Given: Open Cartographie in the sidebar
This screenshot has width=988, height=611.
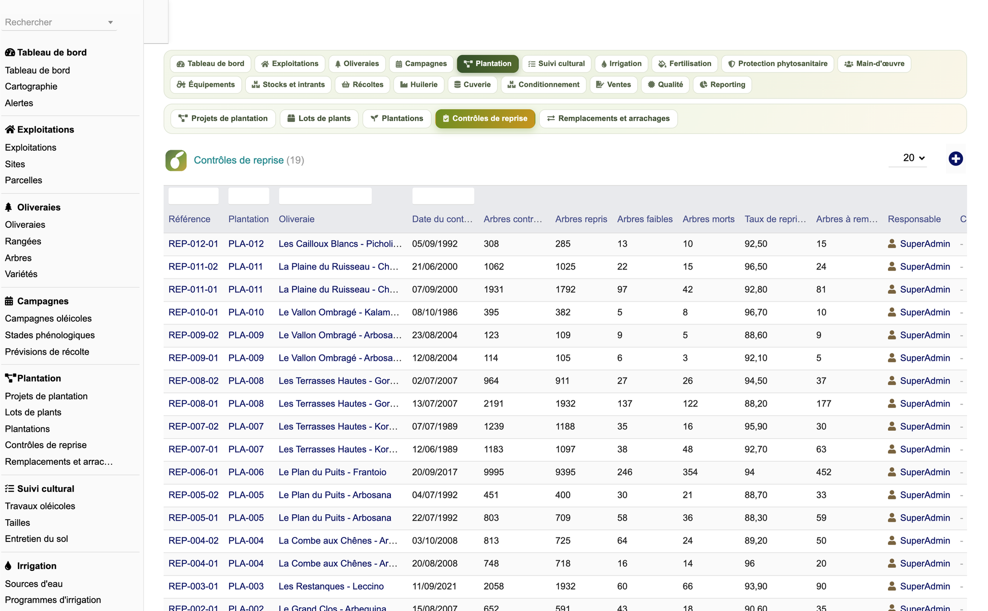Looking at the screenshot, I should 31,87.
